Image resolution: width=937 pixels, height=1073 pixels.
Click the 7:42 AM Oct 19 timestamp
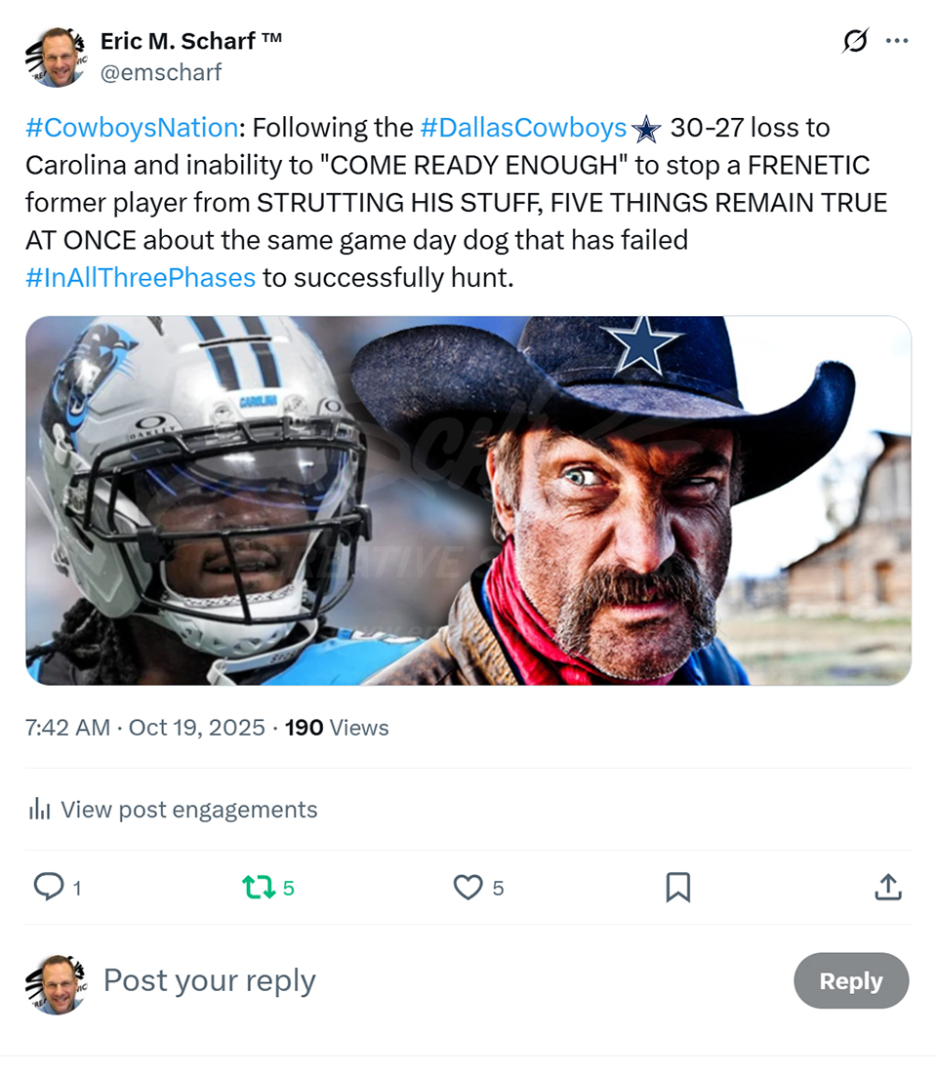coord(145,728)
